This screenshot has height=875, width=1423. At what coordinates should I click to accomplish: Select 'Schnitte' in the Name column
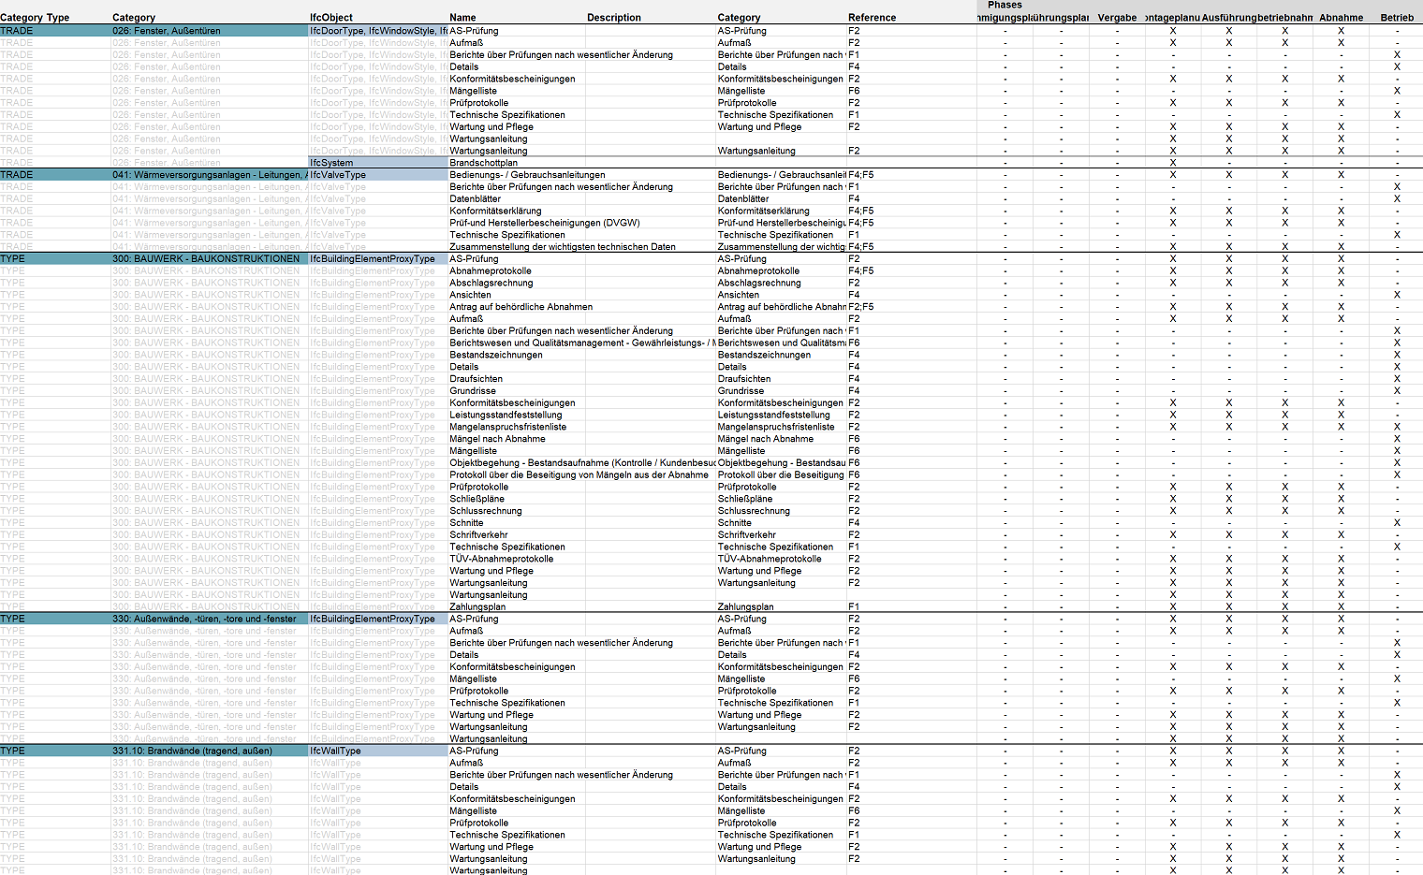[x=466, y=523]
